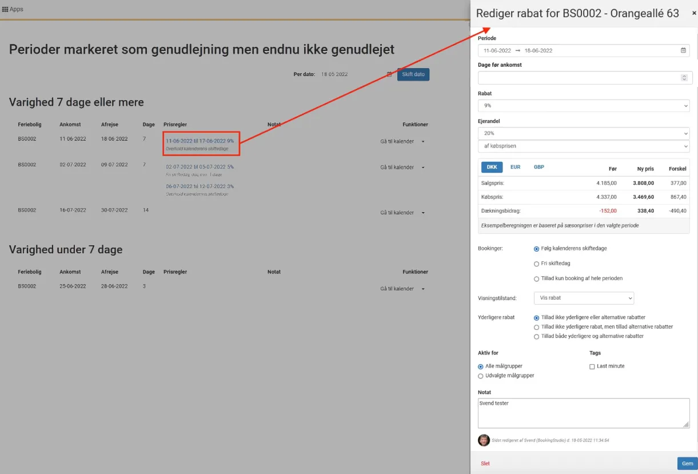Click the avatar of last editor Svend
Viewport: 698px width, 474px height.
(484, 440)
